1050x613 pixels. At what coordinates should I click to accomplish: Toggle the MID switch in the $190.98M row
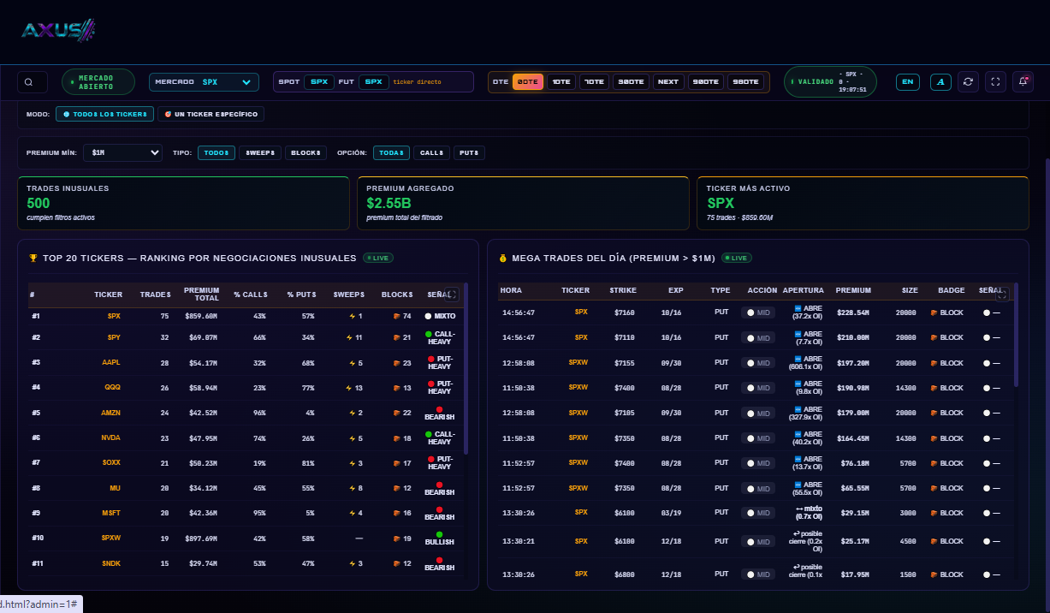(758, 388)
